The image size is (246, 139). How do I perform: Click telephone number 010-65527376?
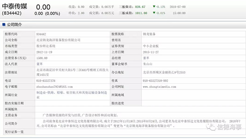[46, 81]
